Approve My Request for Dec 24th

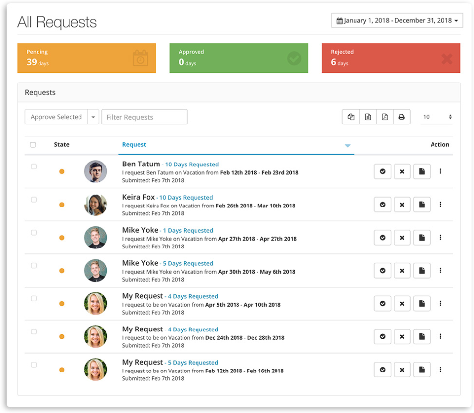tap(382, 336)
